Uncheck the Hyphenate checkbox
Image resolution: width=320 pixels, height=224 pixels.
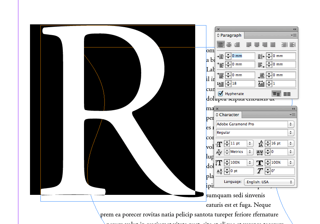(220, 93)
